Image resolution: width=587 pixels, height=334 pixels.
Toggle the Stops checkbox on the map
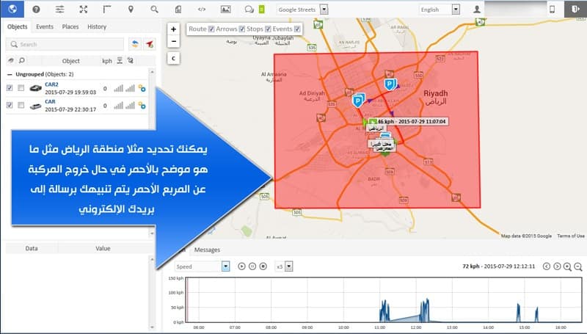(268, 29)
